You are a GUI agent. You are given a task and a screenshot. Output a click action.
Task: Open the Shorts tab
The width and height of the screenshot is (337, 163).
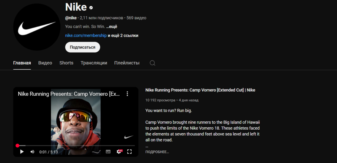click(x=66, y=63)
